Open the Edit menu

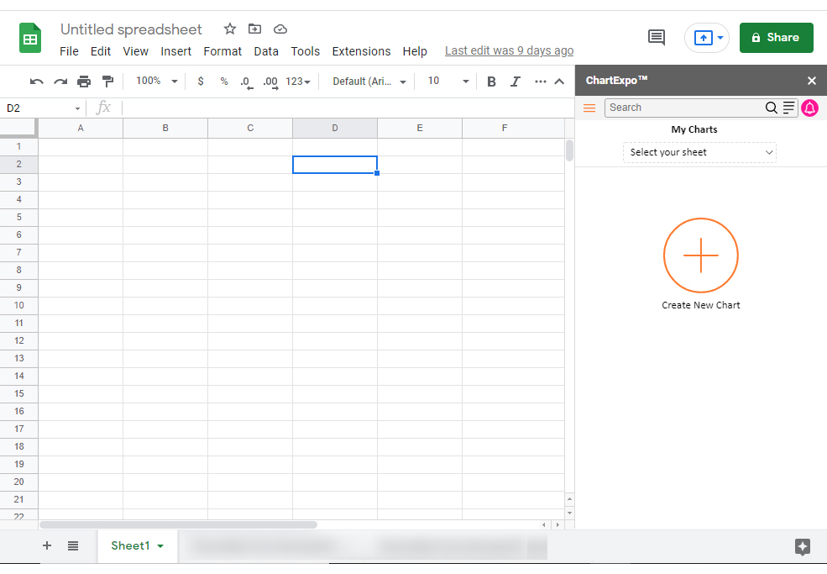(100, 51)
